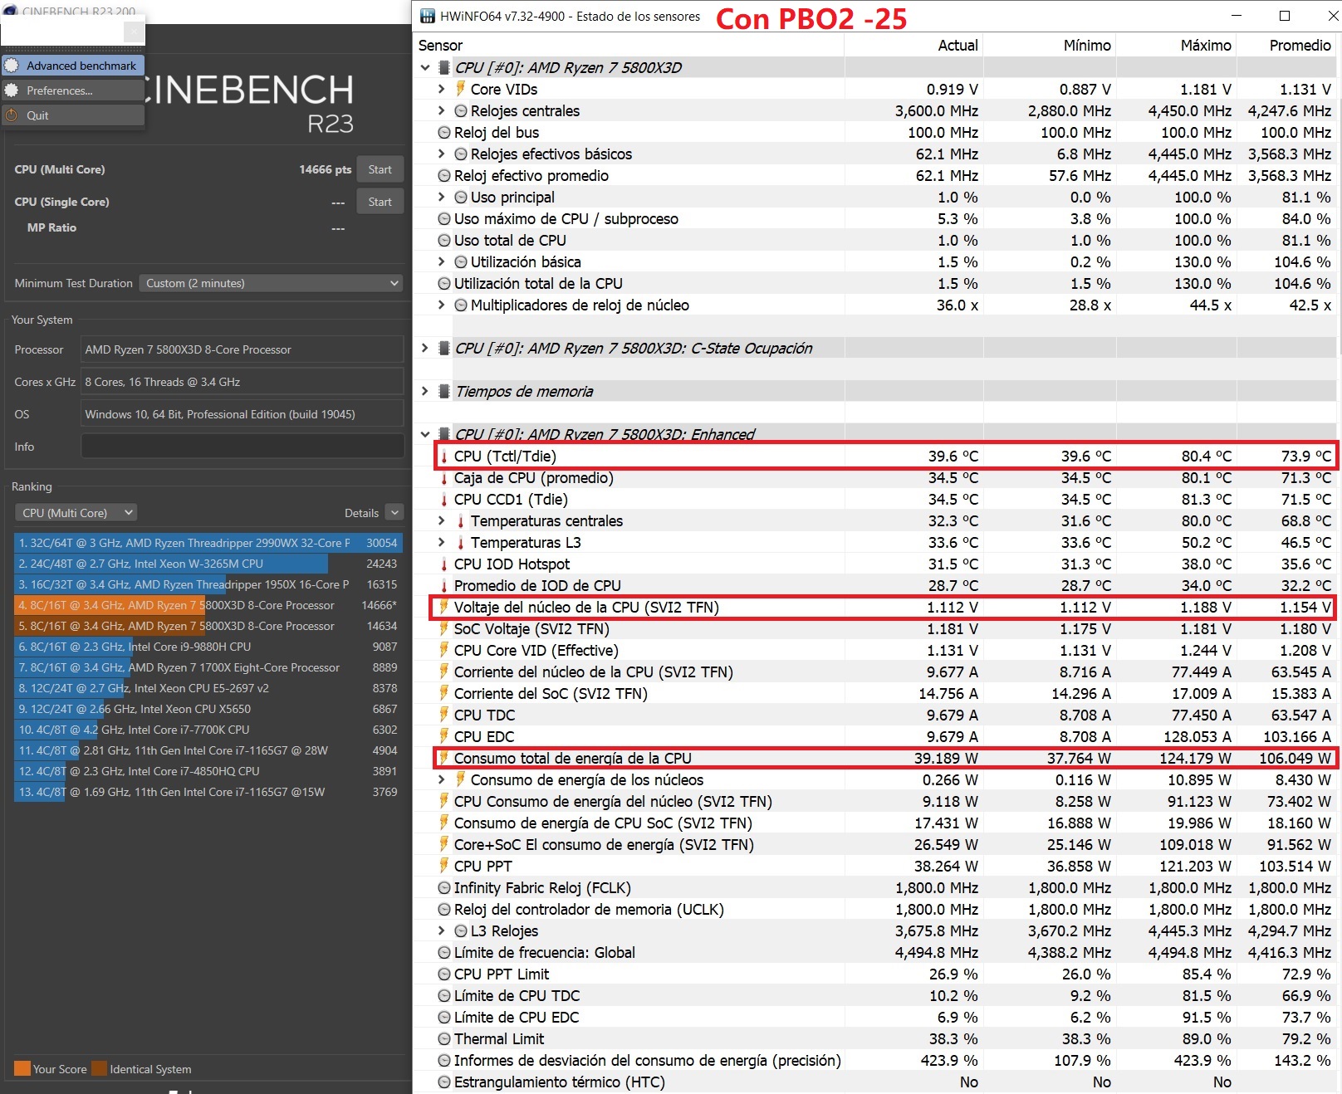The image size is (1342, 1094).
Task: Click the lightning icon for CPU EDC
Action: click(444, 736)
